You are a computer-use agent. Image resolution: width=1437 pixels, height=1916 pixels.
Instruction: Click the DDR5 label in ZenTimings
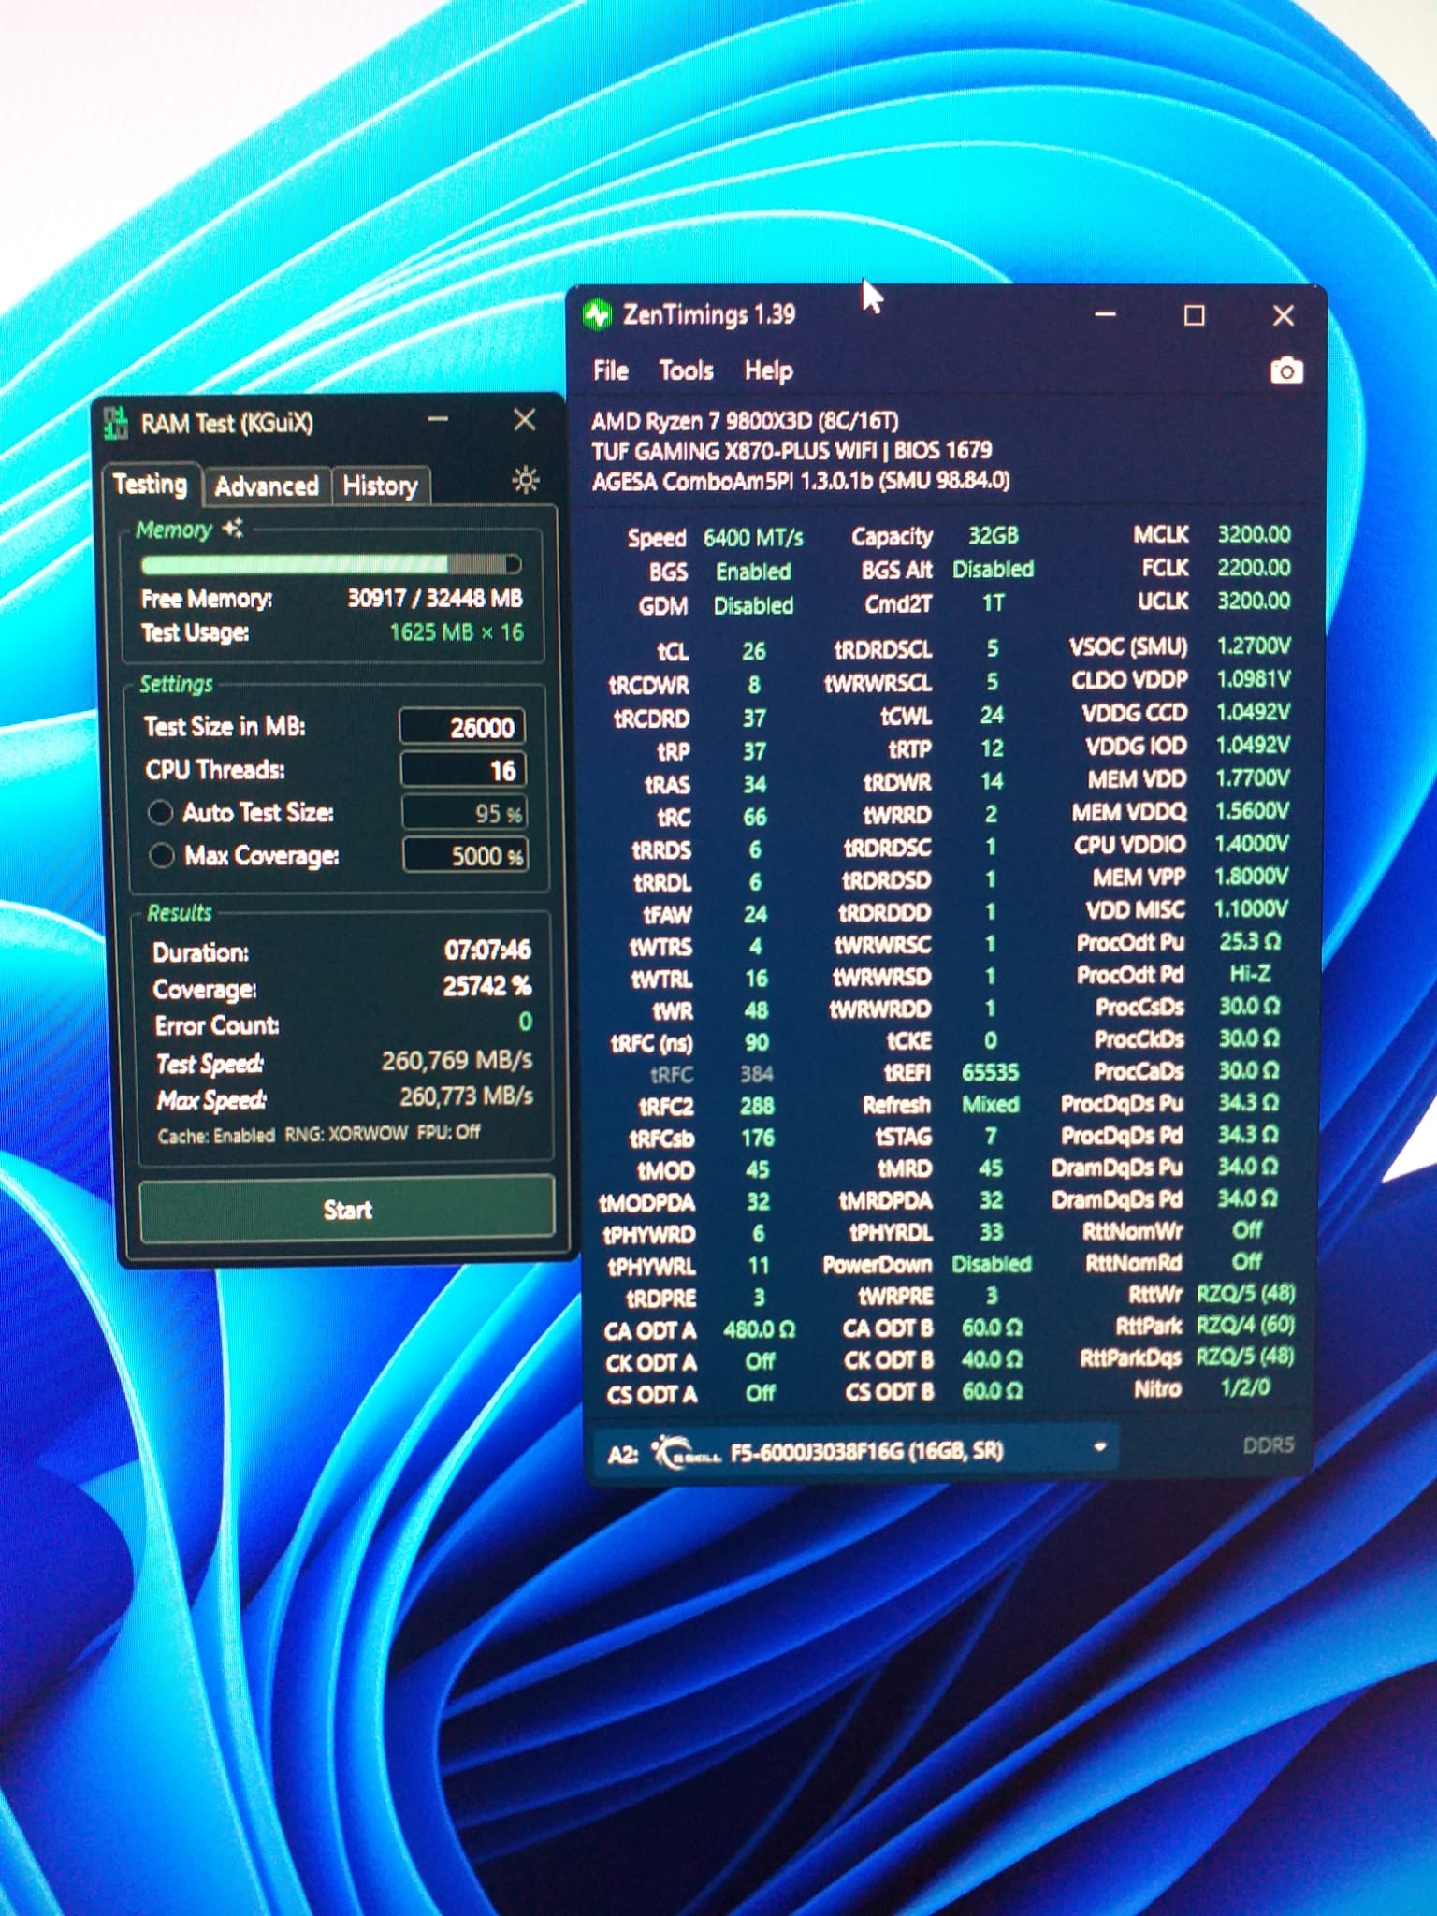(1268, 1445)
